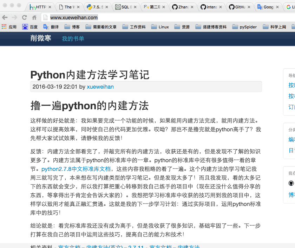This screenshot has height=248, width=295.
Task: Go back with browser back arrow
Action: pyautogui.click(x=5, y=18)
